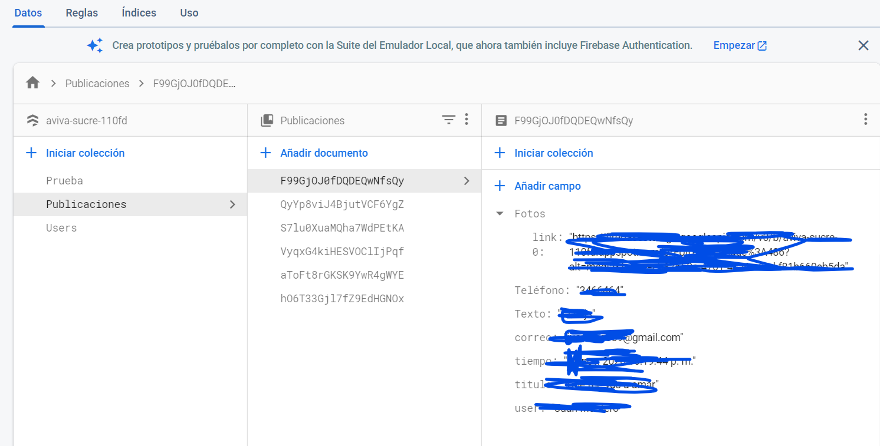Click the chevron on the F99GjOJ0fDQDEQwNfsQy row
This screenshot has height=446, width=880.
(467, 181)
